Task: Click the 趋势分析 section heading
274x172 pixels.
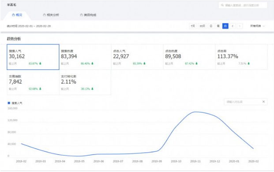Action: 14,39
